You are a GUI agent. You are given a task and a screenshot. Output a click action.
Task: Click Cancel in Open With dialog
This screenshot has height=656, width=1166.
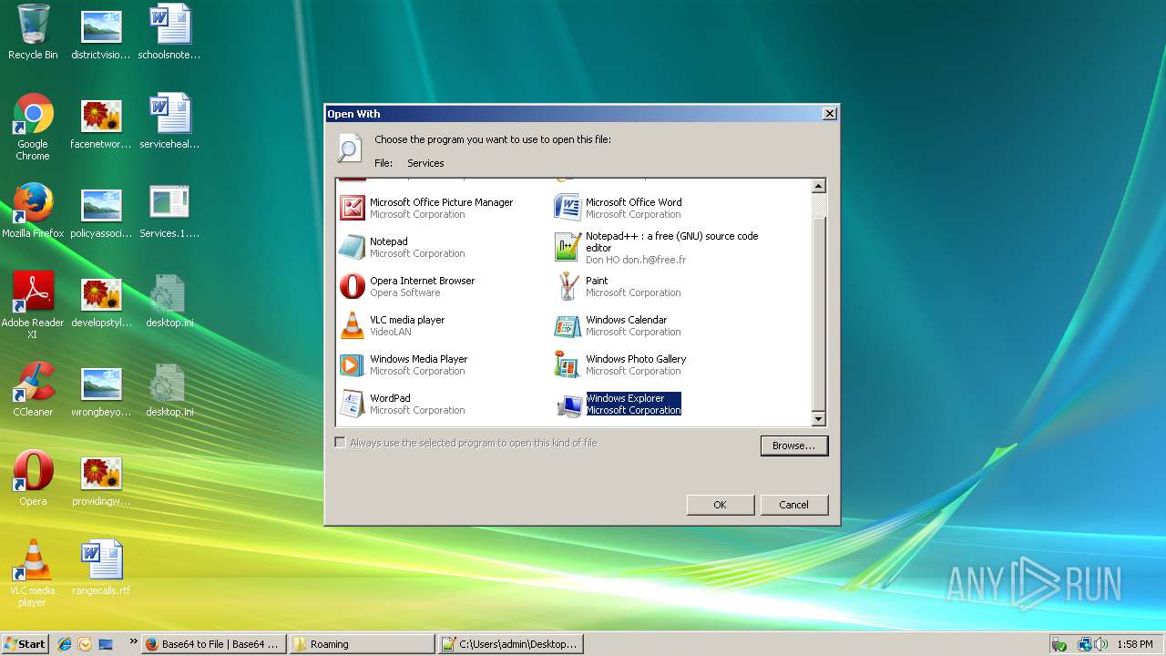pyautogui.click(x=793, y=505)
